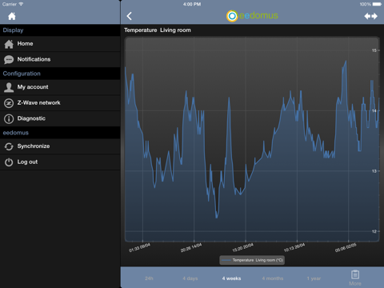Go back with the left chevron arrow
Screen dimensions: 384x288
130,16
